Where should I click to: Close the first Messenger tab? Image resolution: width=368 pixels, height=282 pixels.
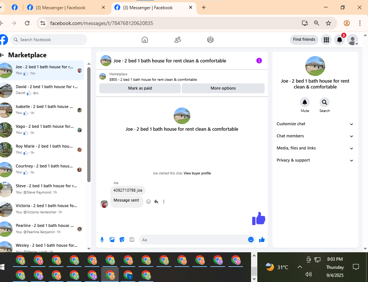point(103,7)
